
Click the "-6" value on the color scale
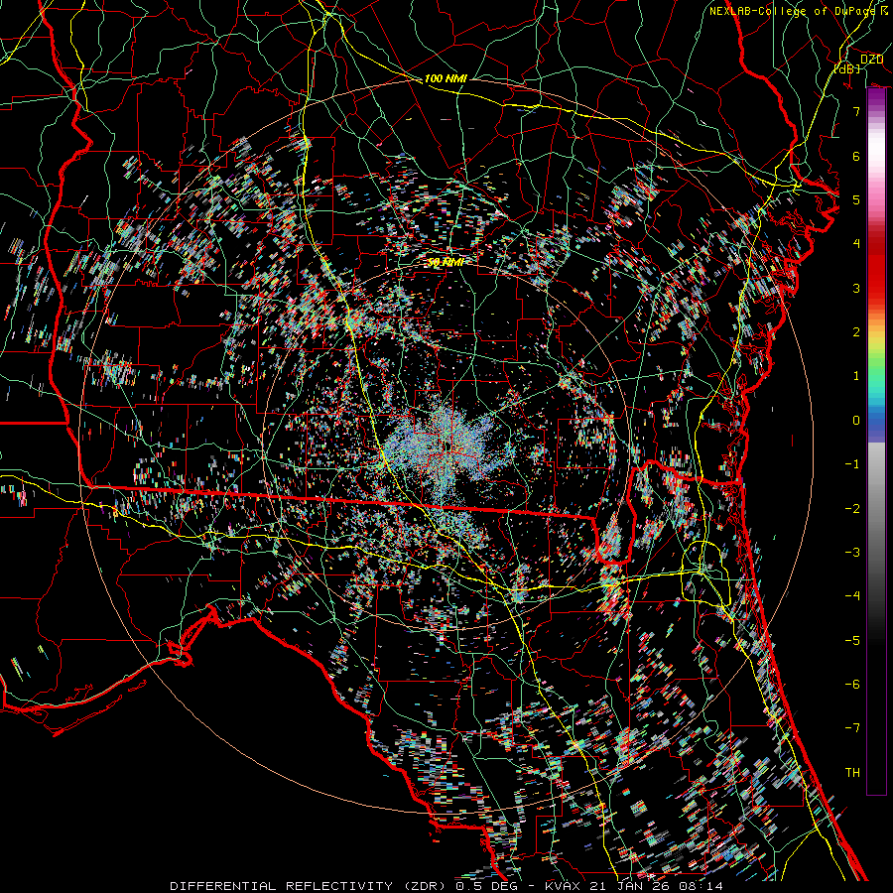[x=852, y=684]
